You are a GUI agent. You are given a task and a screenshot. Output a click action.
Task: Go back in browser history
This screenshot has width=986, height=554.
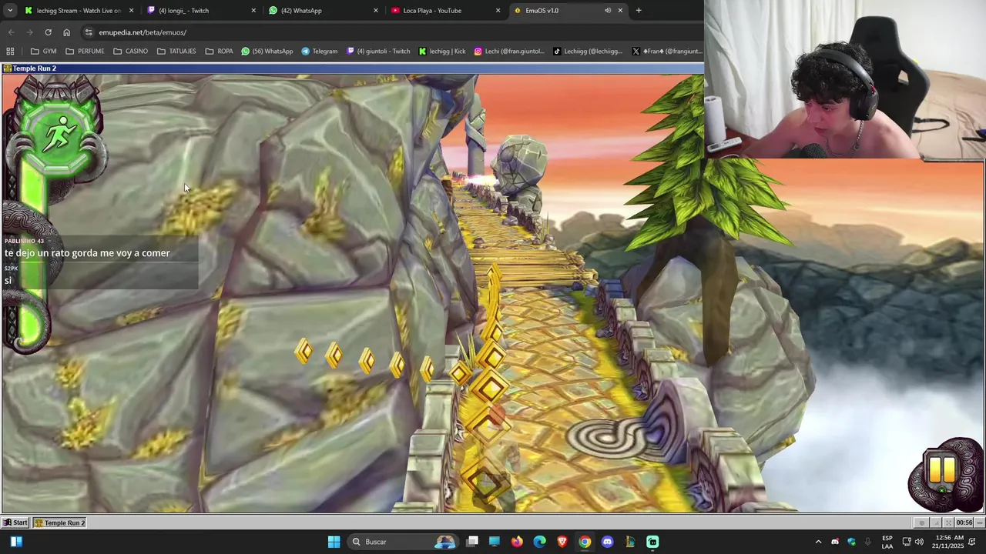[11, 32]
